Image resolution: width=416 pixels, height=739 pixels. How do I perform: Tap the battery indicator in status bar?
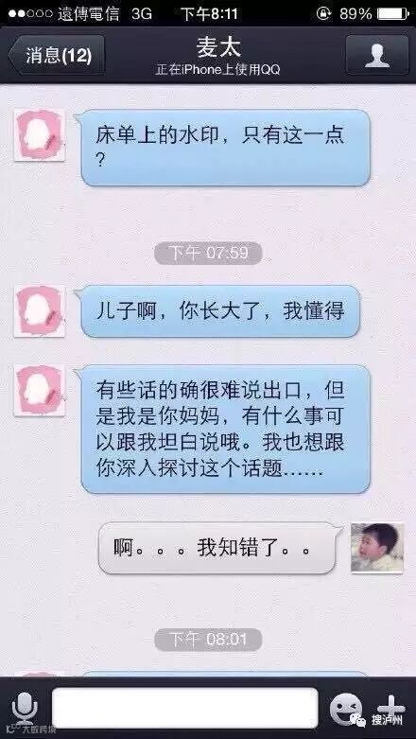click(x=393, y=13)
